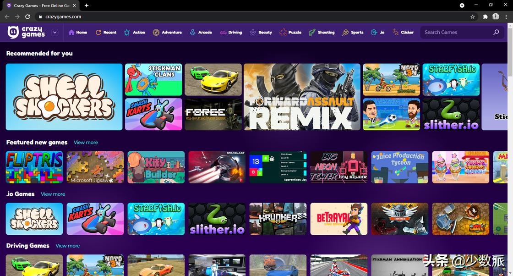Expand the dropdown next to the logo

click(55, 33)
